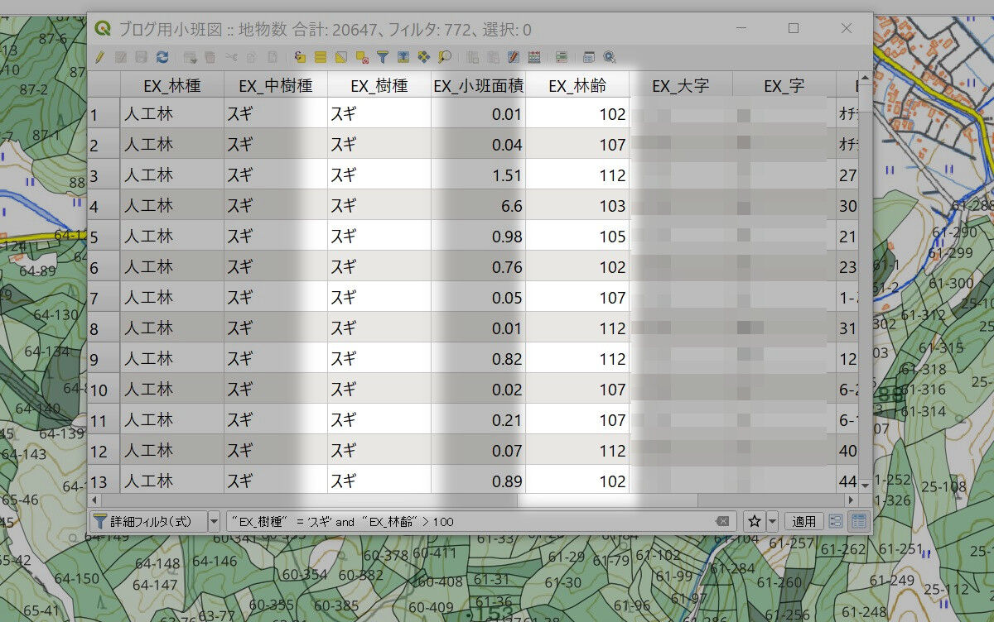Switch to form view
The height and width of the screenshot is (622, 994).
836,521
